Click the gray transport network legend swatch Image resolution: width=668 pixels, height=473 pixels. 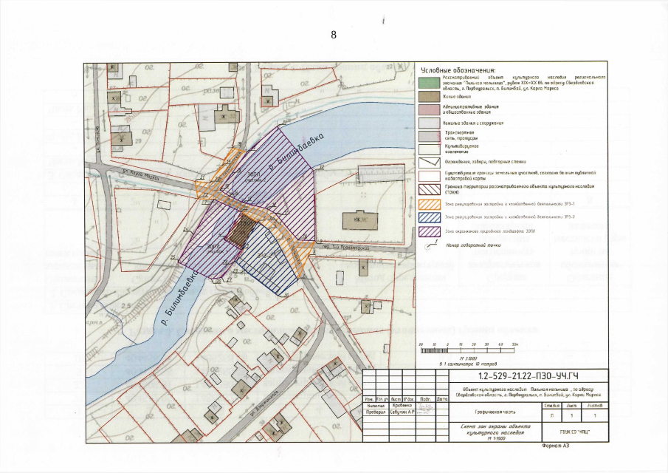tap(429, 136)
